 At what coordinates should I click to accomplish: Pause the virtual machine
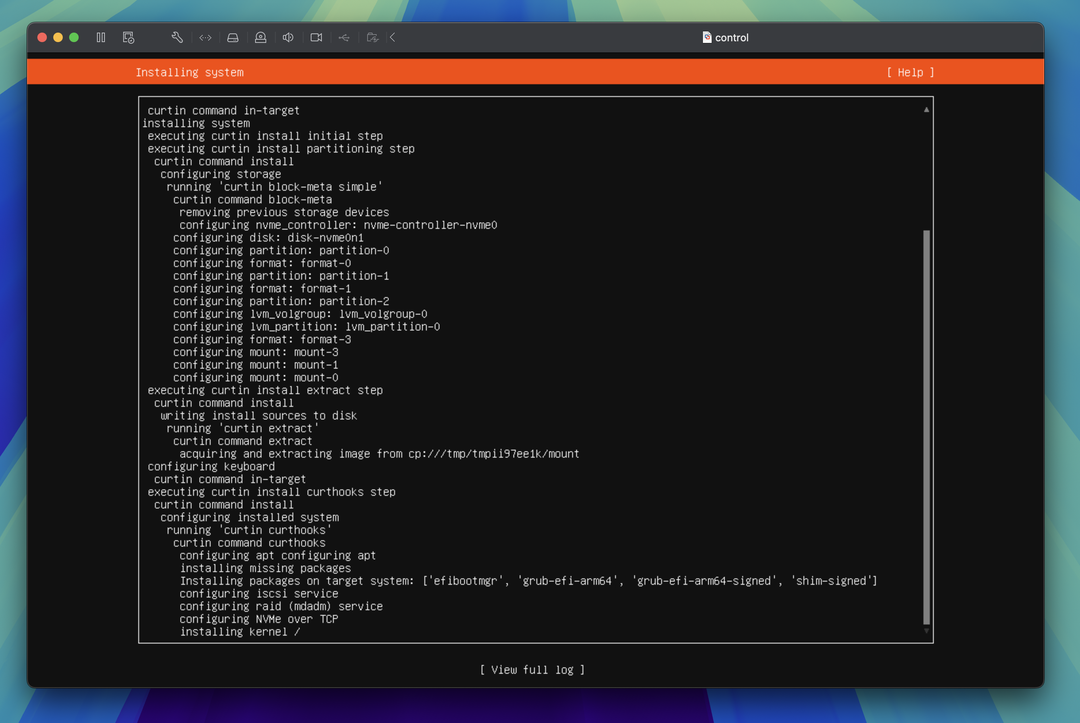coord(101,37)
